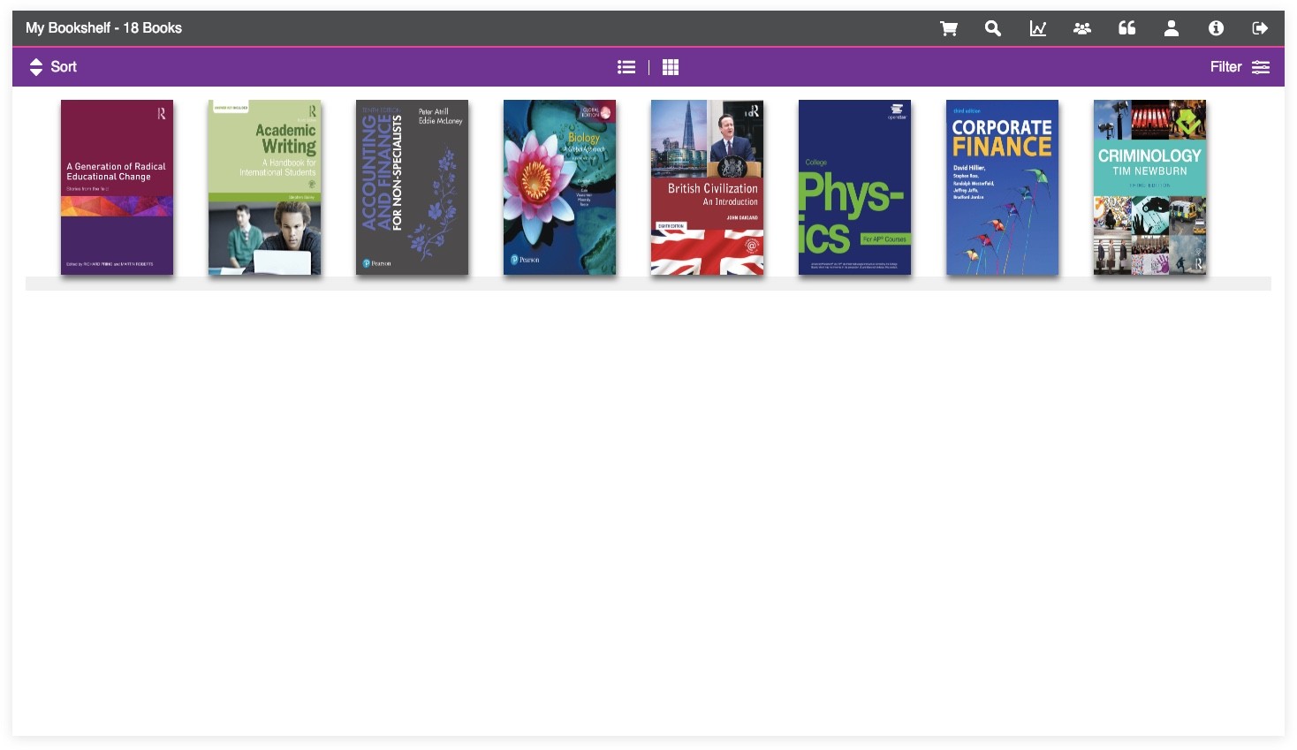The width and height of the screenshot is (1297, 750).
Task: Click the My Bookshelf - 18 Books title
Action: coord(103,28)
